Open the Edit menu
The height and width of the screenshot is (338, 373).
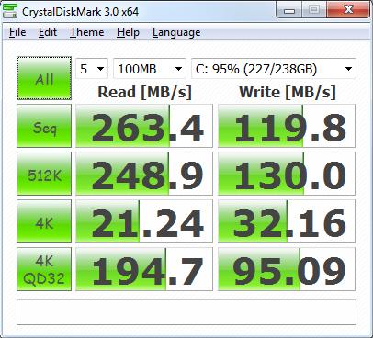click(x=48, y=32)
